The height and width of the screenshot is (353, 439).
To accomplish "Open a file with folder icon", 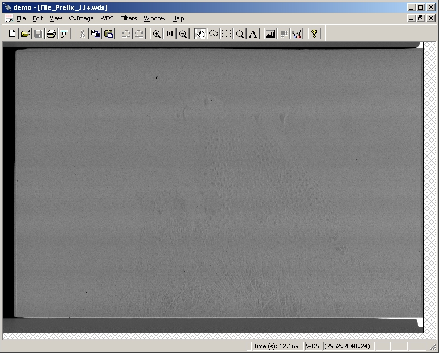I will pyautogui.click(x=25, y=34).
